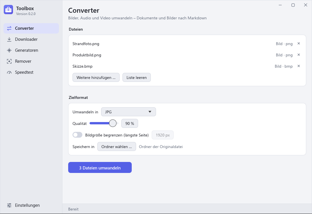Image resolution: width=312 pixels, height=214 pixels.
Task: Close the Toolbox window
Action: click(x=306, y=5)
